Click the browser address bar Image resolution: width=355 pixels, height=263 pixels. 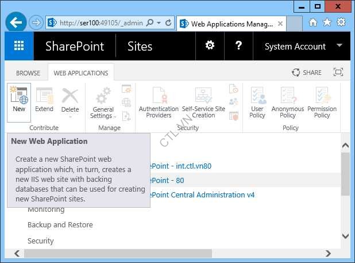(x=101, y=23)
